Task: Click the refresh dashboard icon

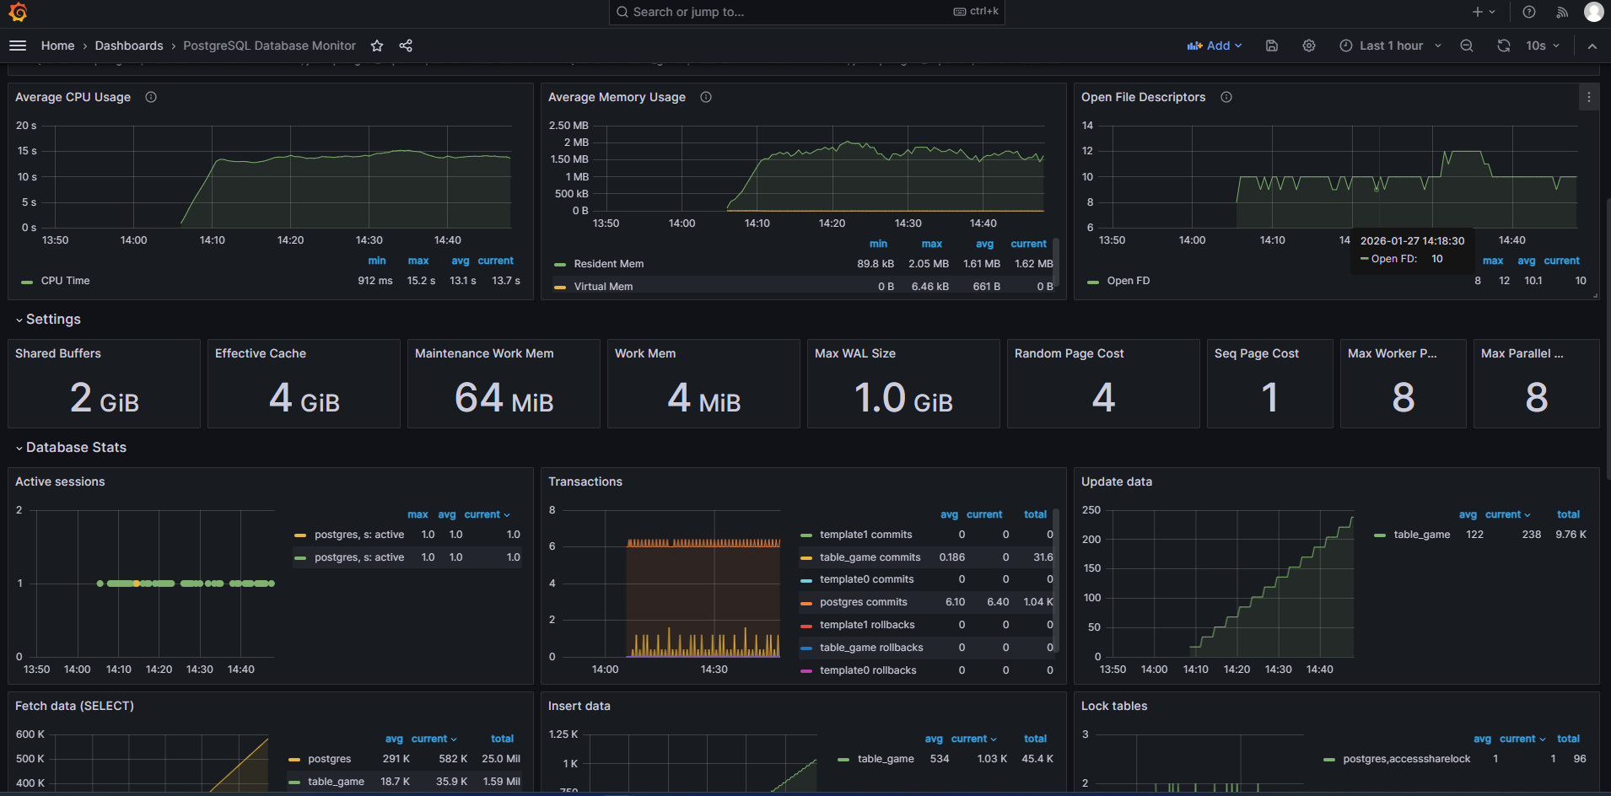Action: coord(1503,46)
